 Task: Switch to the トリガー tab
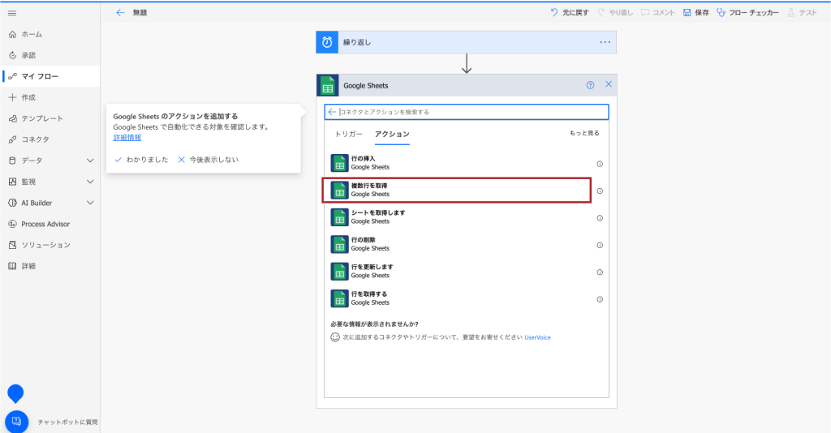349,135
